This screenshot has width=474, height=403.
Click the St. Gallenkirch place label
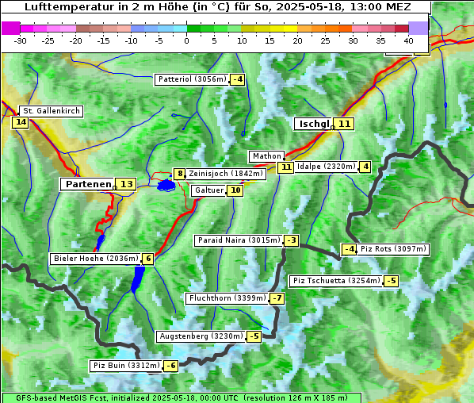51,111
